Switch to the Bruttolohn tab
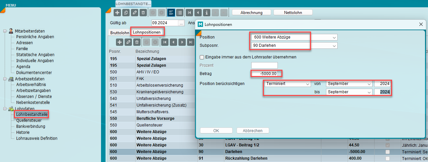Screen dimensions: 428x162 pyautogui.click(x=119, y=33)
